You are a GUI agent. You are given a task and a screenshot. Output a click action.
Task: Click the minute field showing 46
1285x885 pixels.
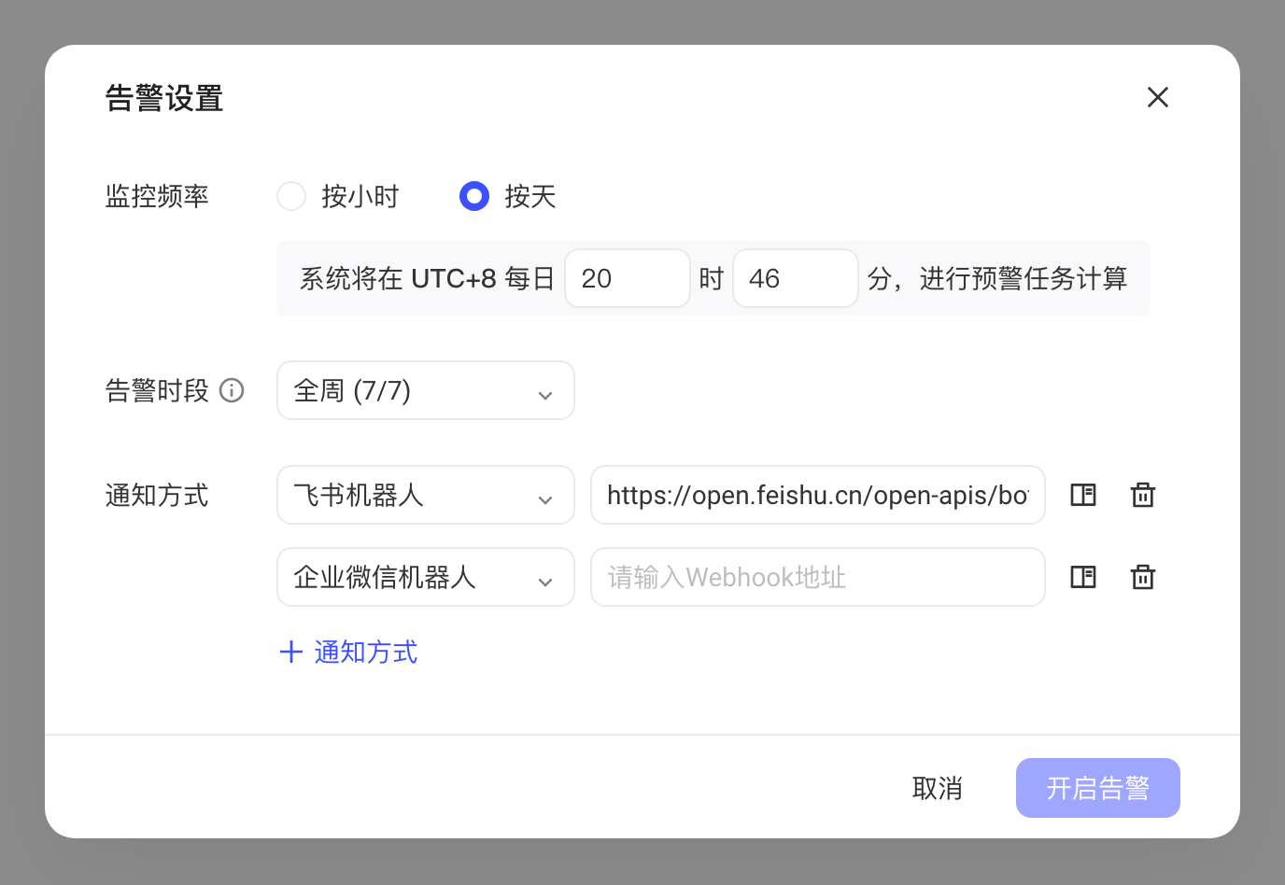tap(796, 278)
